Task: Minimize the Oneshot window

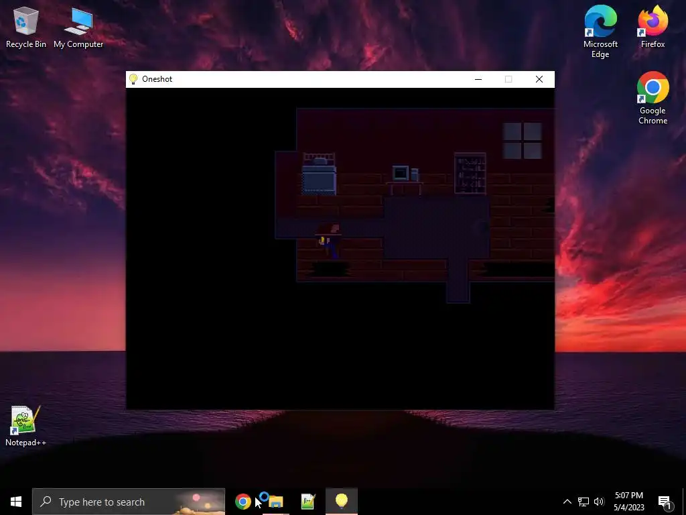Action: coord(478,79)
